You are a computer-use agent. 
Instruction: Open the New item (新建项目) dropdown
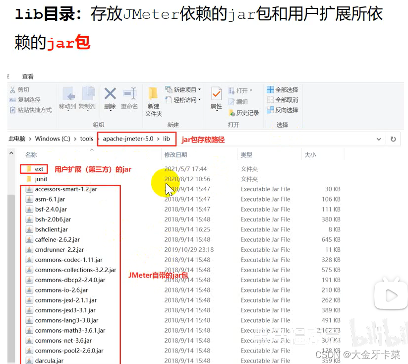(x=183, y=90)
